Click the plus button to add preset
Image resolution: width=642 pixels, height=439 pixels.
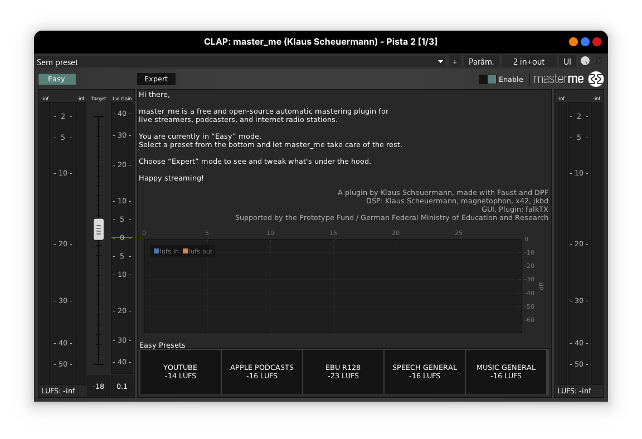pos(455,62)
